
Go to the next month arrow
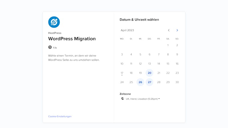(177, 30)
